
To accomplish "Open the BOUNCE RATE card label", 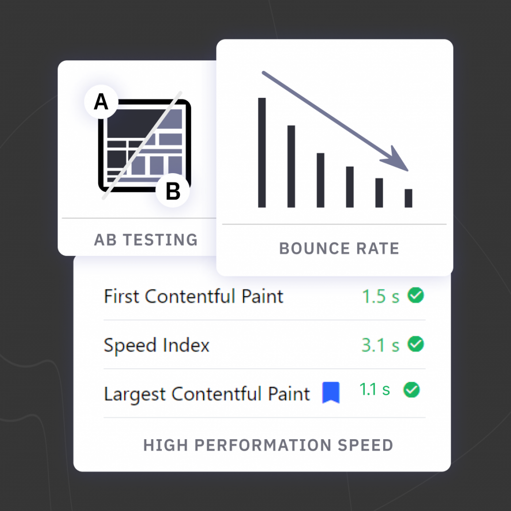I will (339, 249).
